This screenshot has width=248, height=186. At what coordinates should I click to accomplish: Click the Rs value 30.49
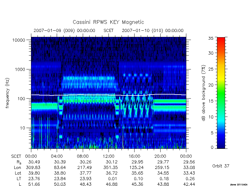34,162
